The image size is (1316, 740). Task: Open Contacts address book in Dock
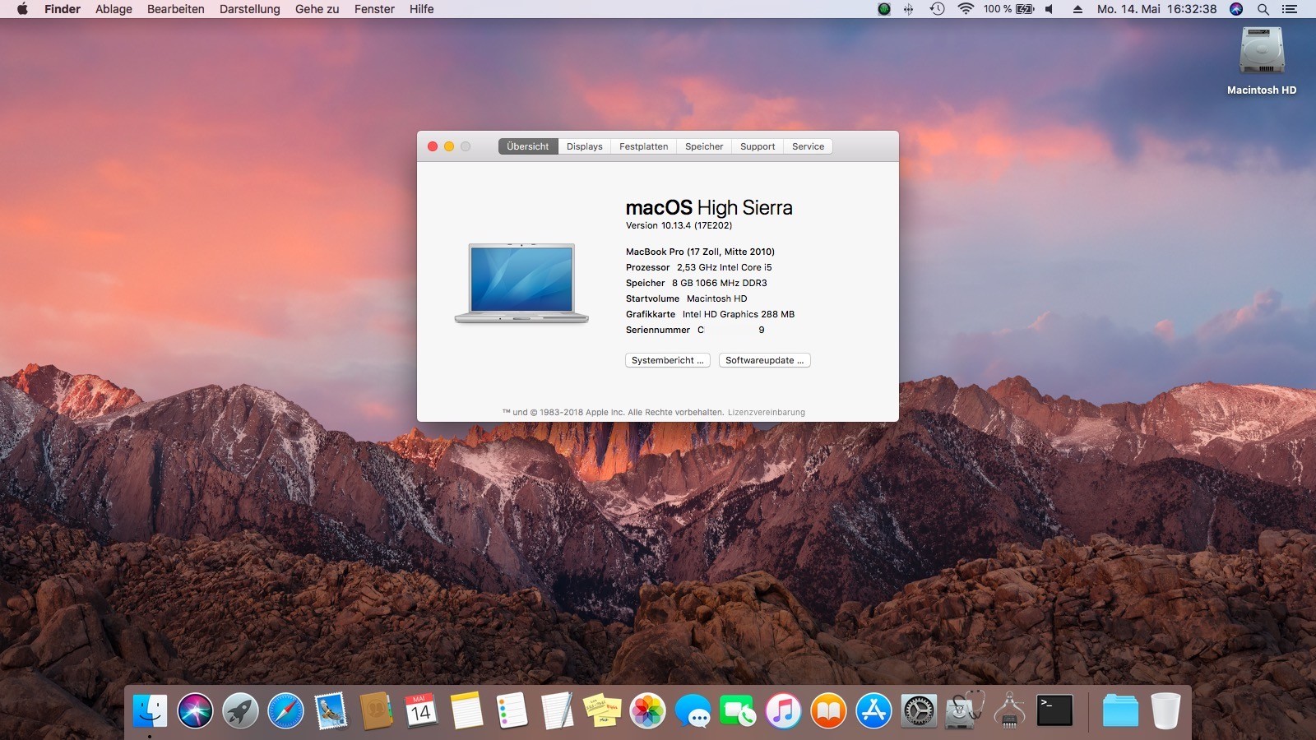click(x=376, y=710)
